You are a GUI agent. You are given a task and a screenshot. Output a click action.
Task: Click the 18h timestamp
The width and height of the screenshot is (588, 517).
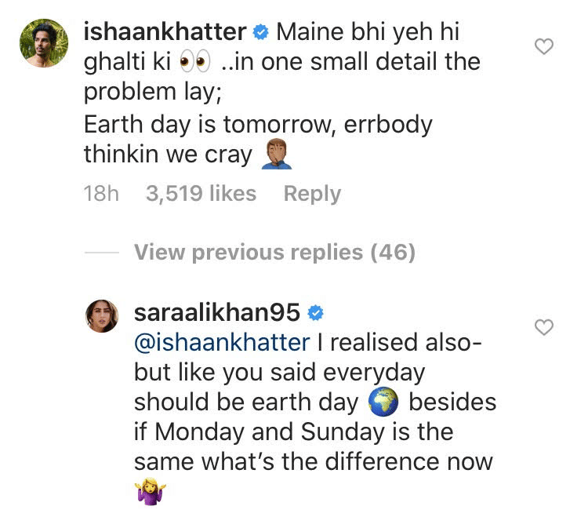pos(101,194)
